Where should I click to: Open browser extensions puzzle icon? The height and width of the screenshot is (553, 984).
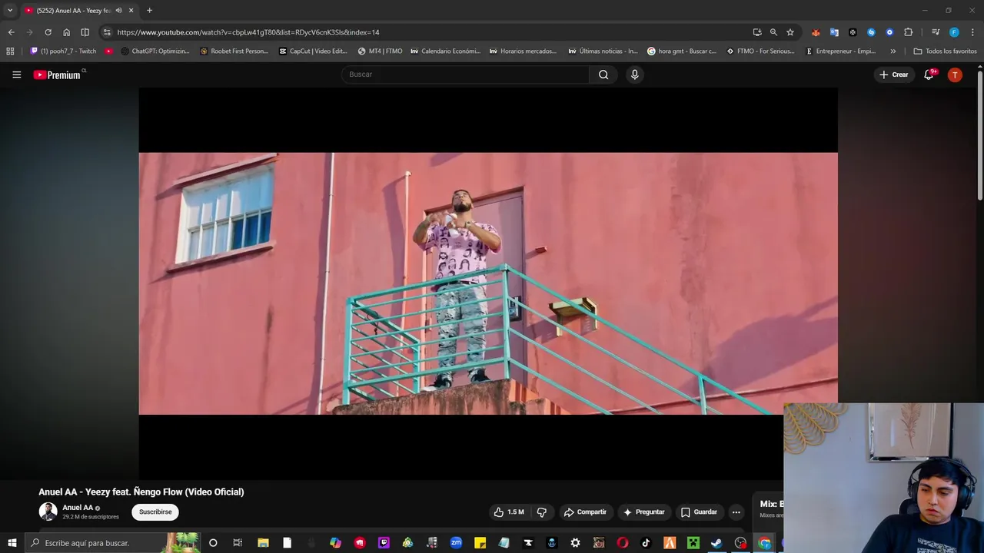(908, 32)
